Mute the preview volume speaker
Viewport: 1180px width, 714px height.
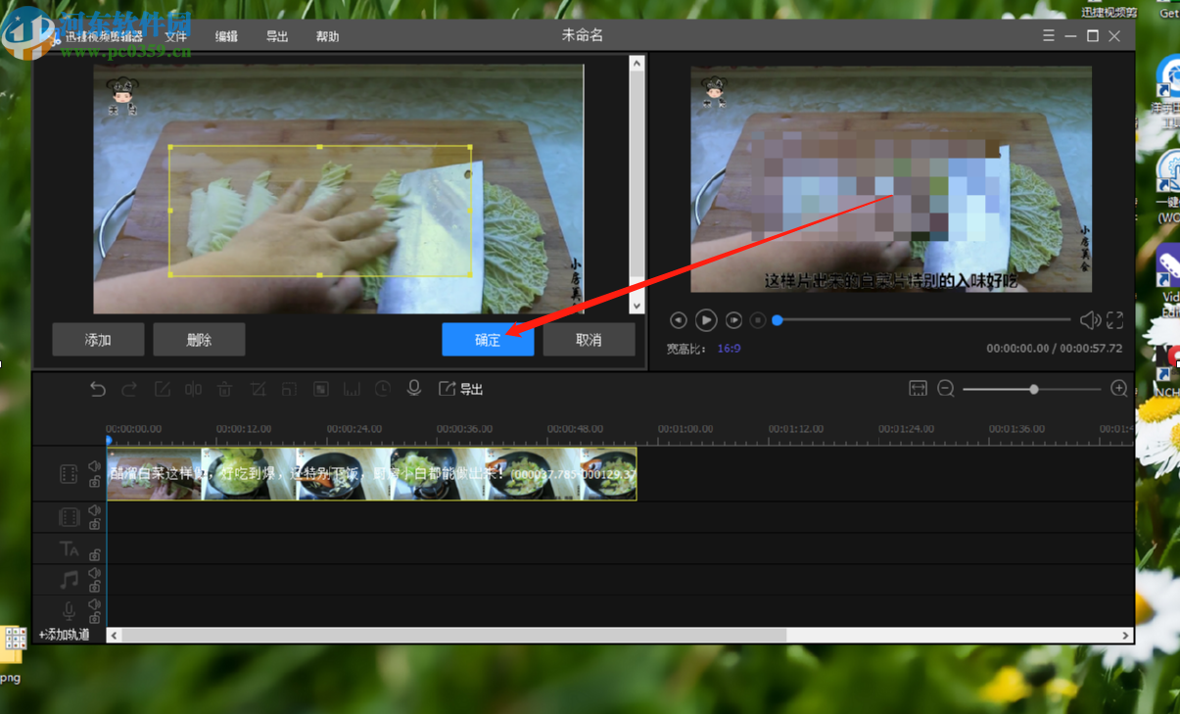1090,320
